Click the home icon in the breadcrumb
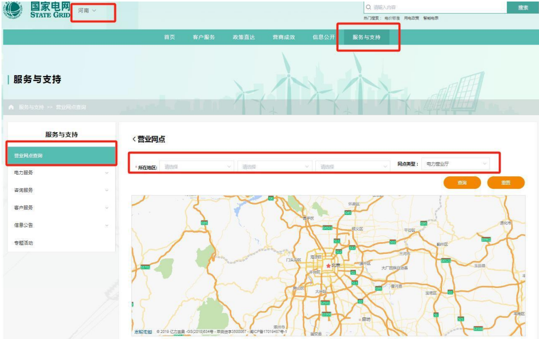This screenshot has height=339, width=539. click(11, 107)
